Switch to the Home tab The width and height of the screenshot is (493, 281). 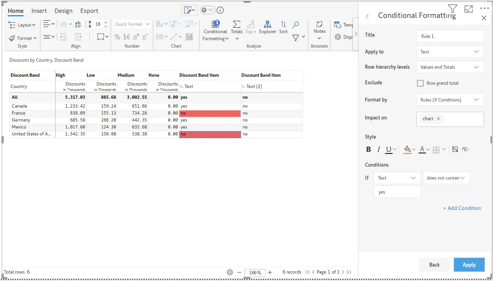pos(16,11)
